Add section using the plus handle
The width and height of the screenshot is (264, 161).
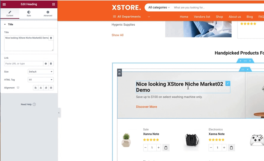(x=241, y=61)
